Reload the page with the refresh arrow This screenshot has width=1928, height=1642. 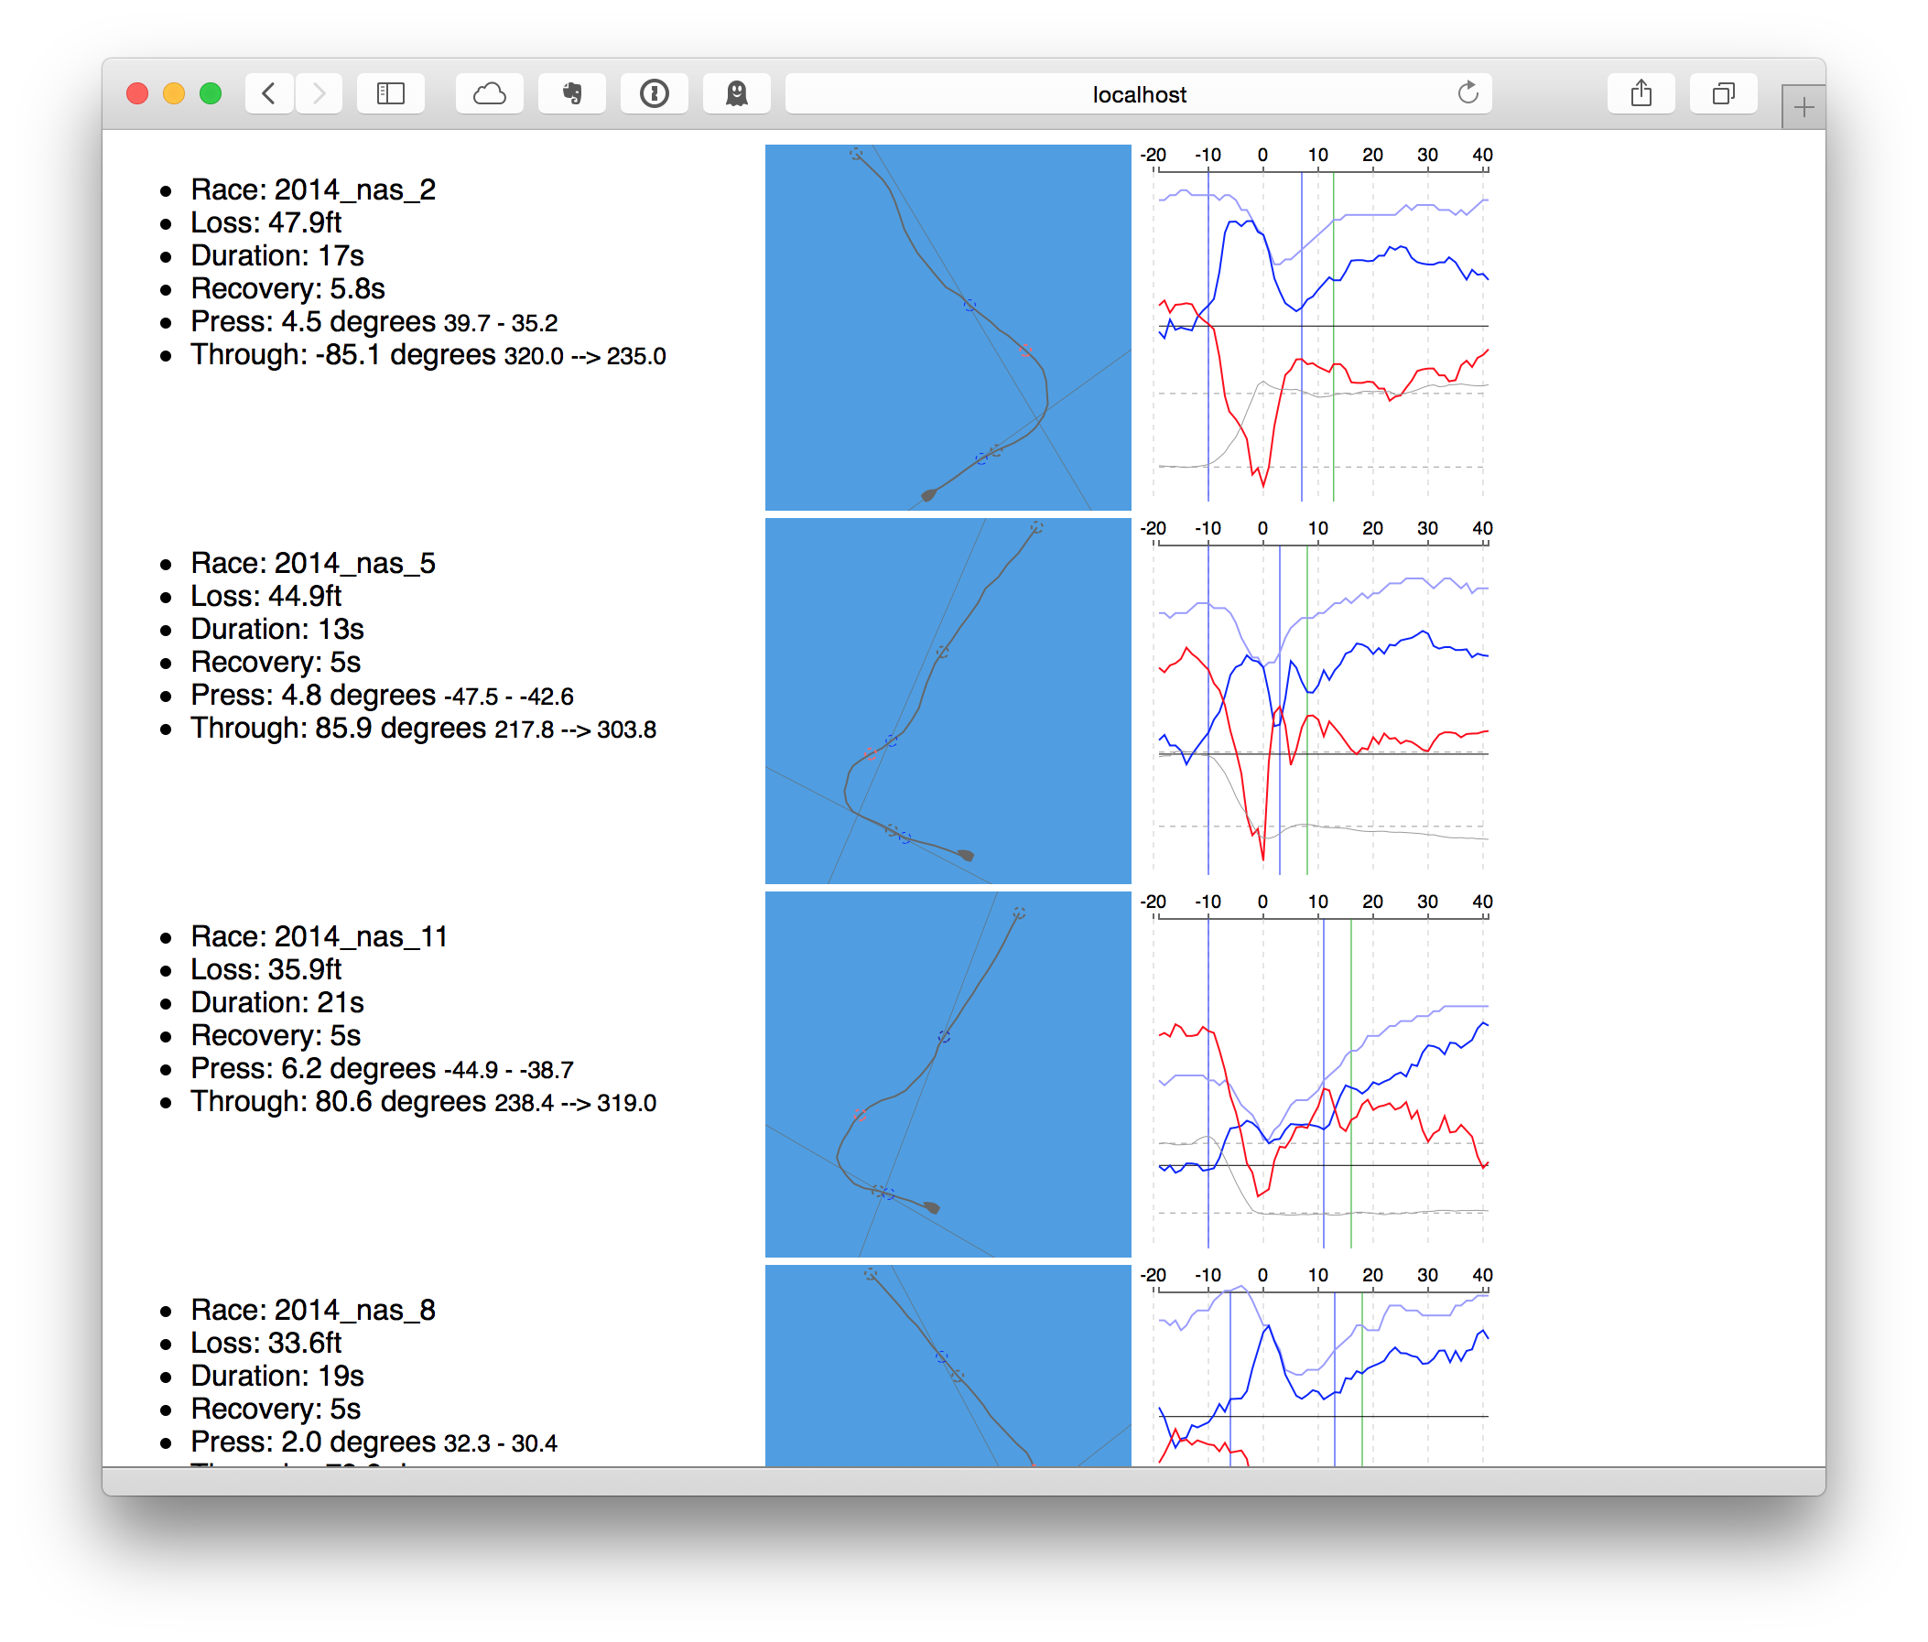tap(1468, 93)
